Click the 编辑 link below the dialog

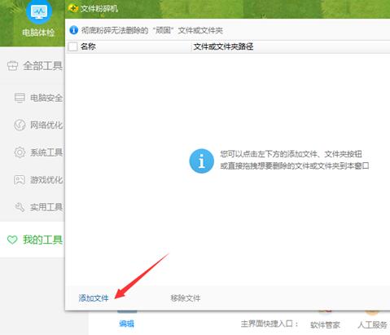coord(127,324)
